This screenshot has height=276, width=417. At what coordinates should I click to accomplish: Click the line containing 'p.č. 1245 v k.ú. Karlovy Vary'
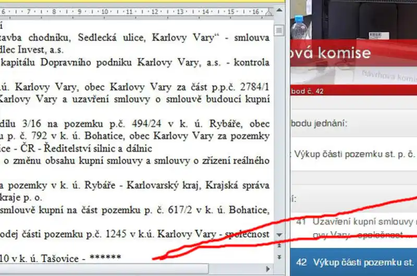134,234
